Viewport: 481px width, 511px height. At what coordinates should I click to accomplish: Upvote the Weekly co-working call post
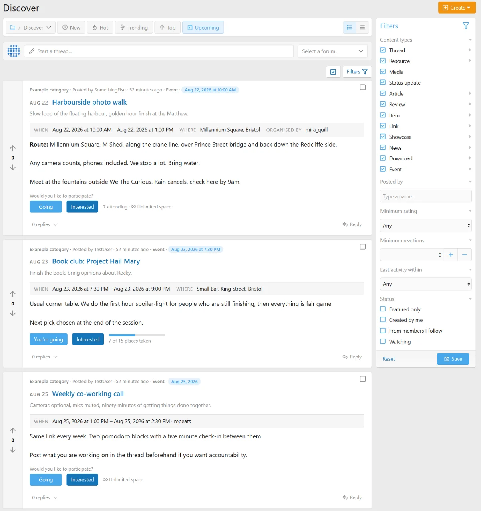(x=13, y=430)
